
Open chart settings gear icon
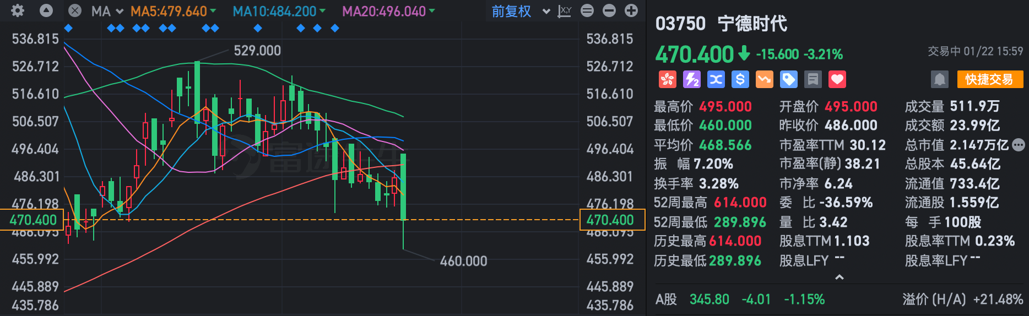click(18, 10)
